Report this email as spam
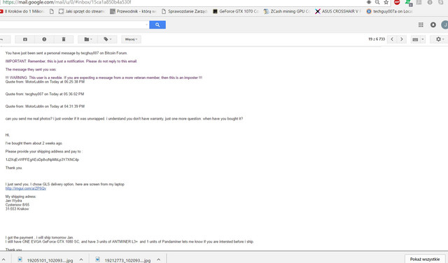 [x=44, y=39]
